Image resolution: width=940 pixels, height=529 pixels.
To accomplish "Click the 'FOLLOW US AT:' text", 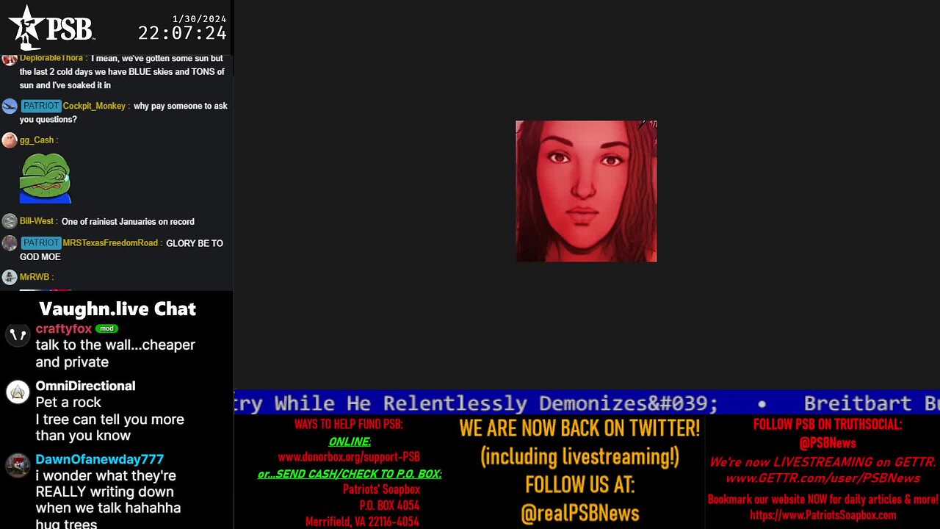I will point(579,485).
